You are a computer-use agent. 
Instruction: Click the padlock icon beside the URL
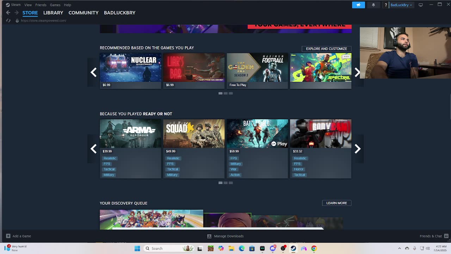click(17, 20)
